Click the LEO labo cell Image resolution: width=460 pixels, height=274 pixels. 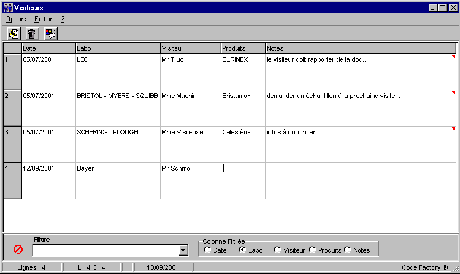click(118, 72)
